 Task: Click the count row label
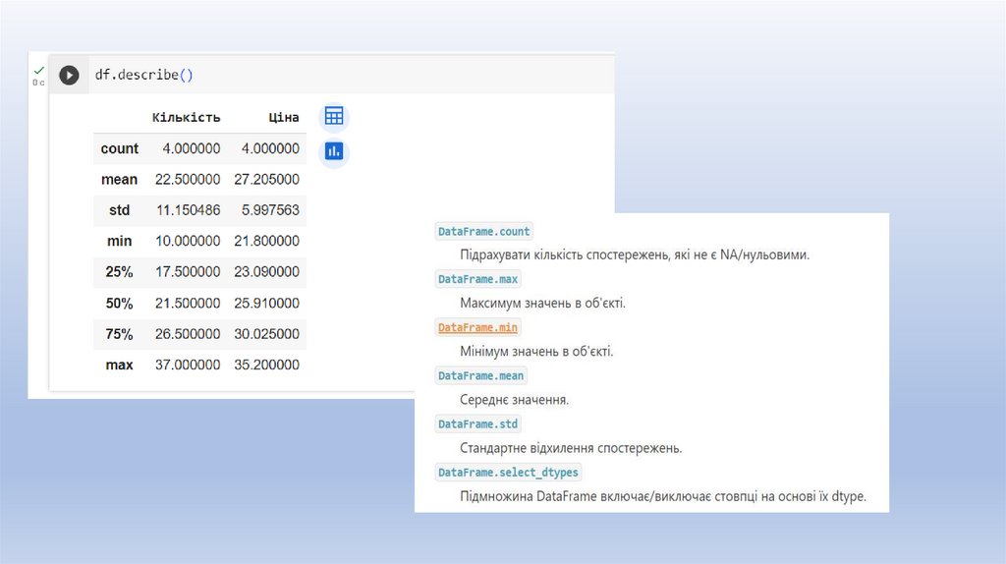tap(119, 148)
